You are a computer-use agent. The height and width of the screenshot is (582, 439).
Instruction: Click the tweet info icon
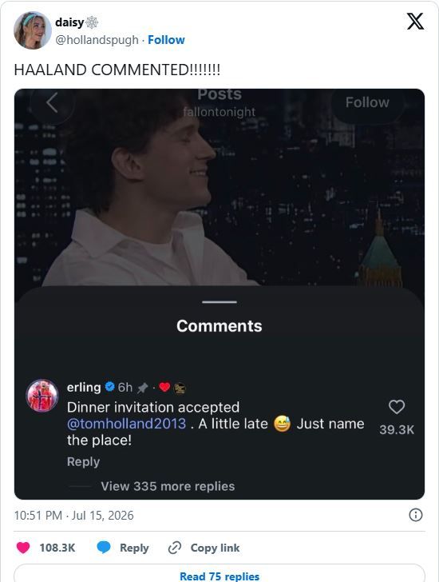[x=415, y=515]
